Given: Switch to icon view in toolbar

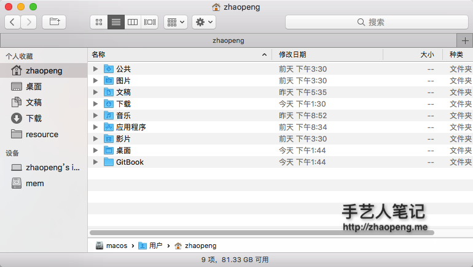Looking at the screenshot, I should (99, 22).
